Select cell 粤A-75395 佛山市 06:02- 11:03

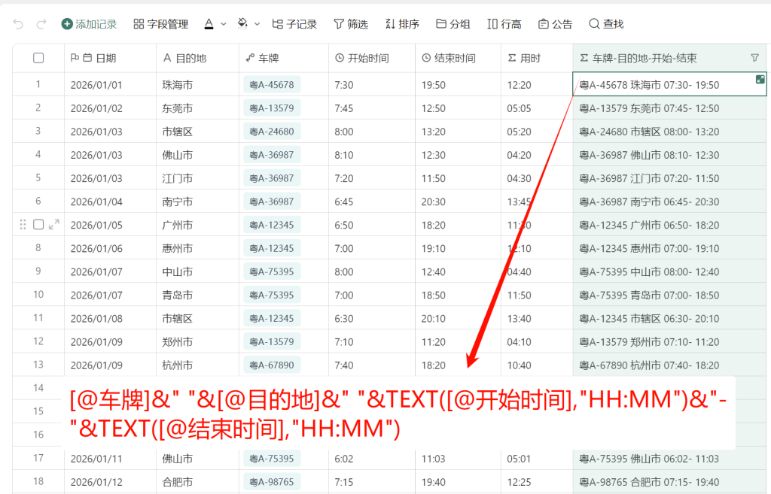(669, 458)
